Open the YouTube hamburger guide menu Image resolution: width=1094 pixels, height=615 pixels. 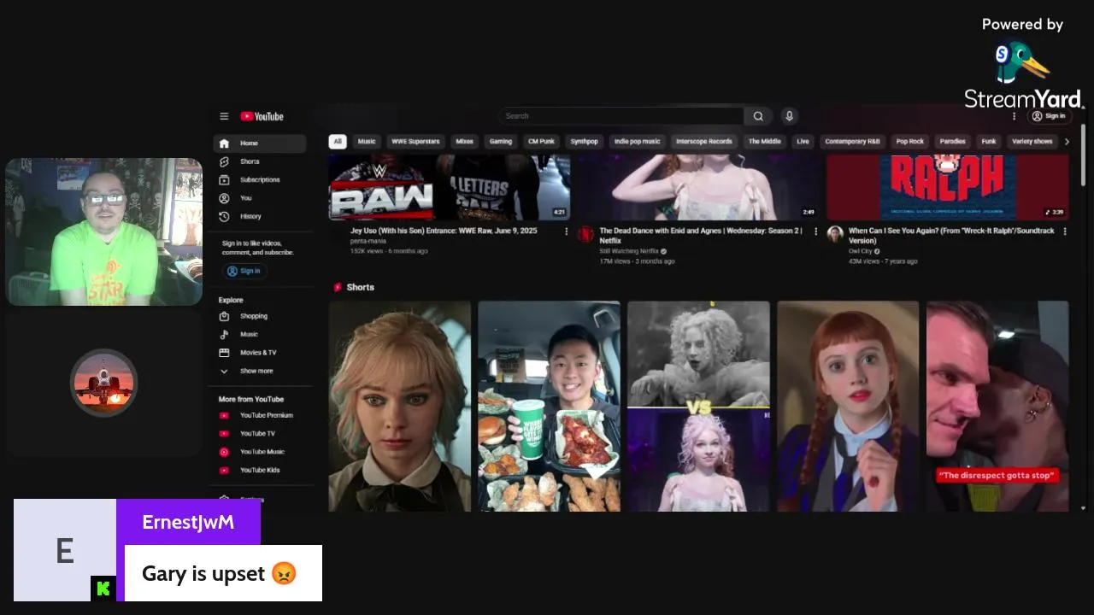click(224, 116)
